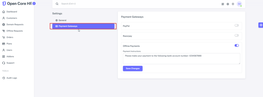
Task: Enable the PayPal gateway toggle
Action: 237,25
